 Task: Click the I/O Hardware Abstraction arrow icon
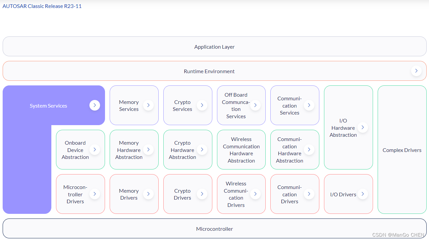(x=363, y=127)
